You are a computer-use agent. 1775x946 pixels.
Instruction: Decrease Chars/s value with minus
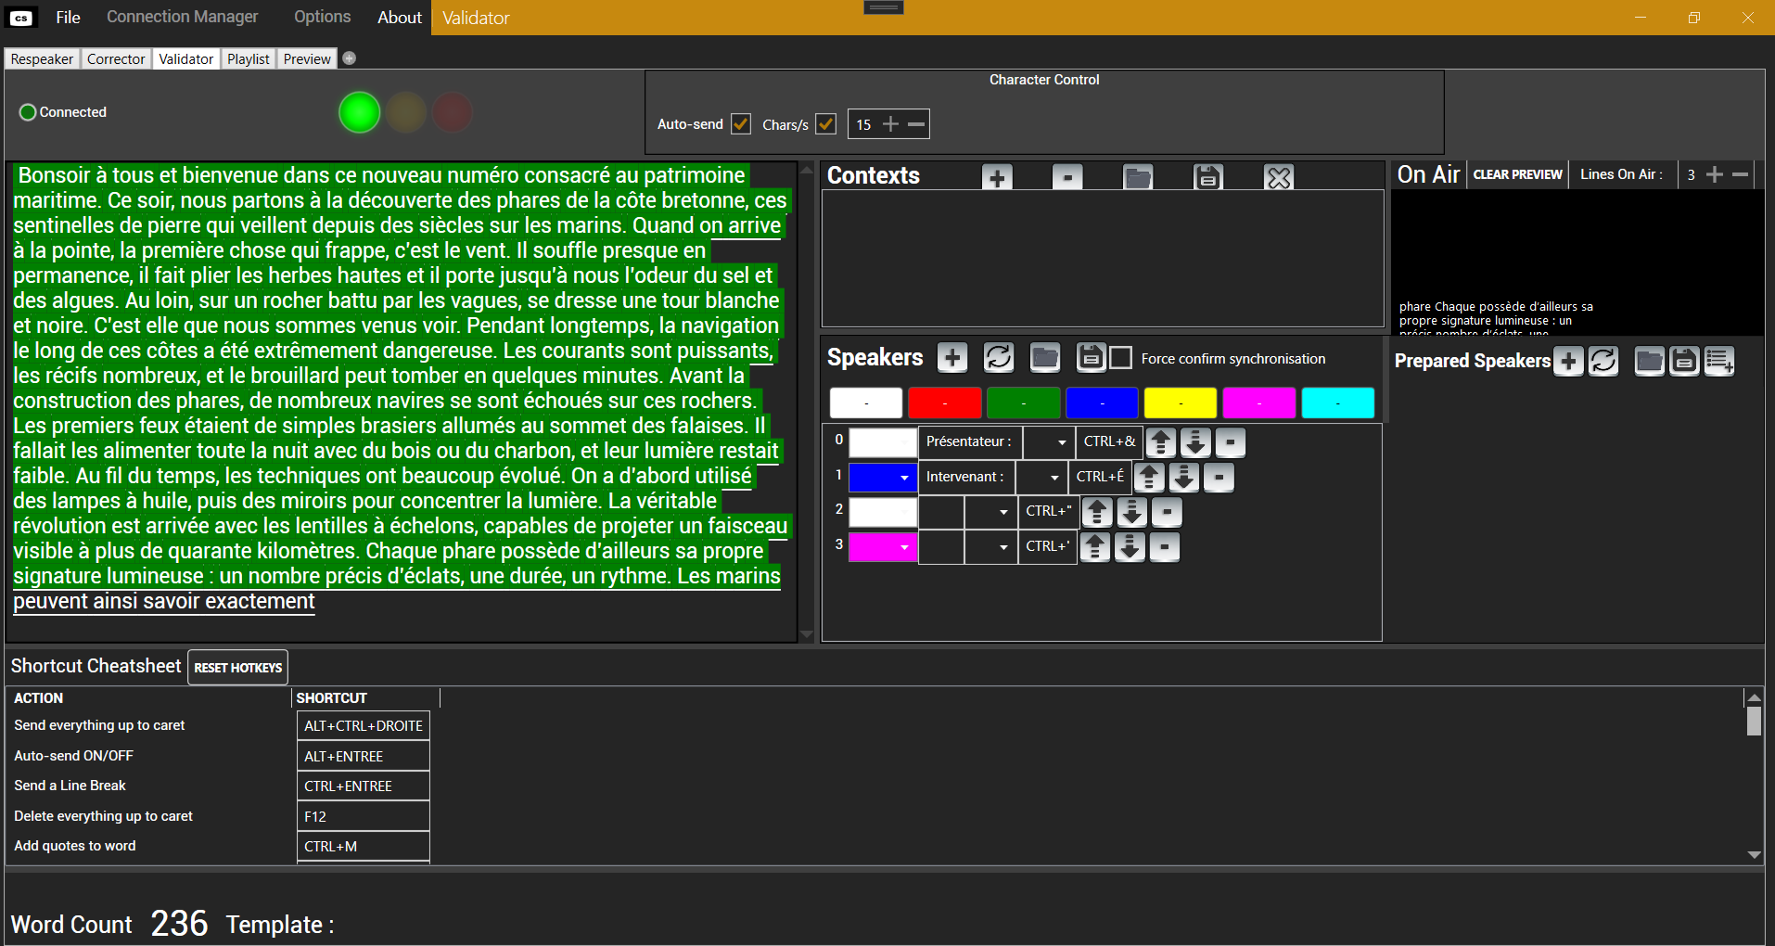[x=916, y=124]
